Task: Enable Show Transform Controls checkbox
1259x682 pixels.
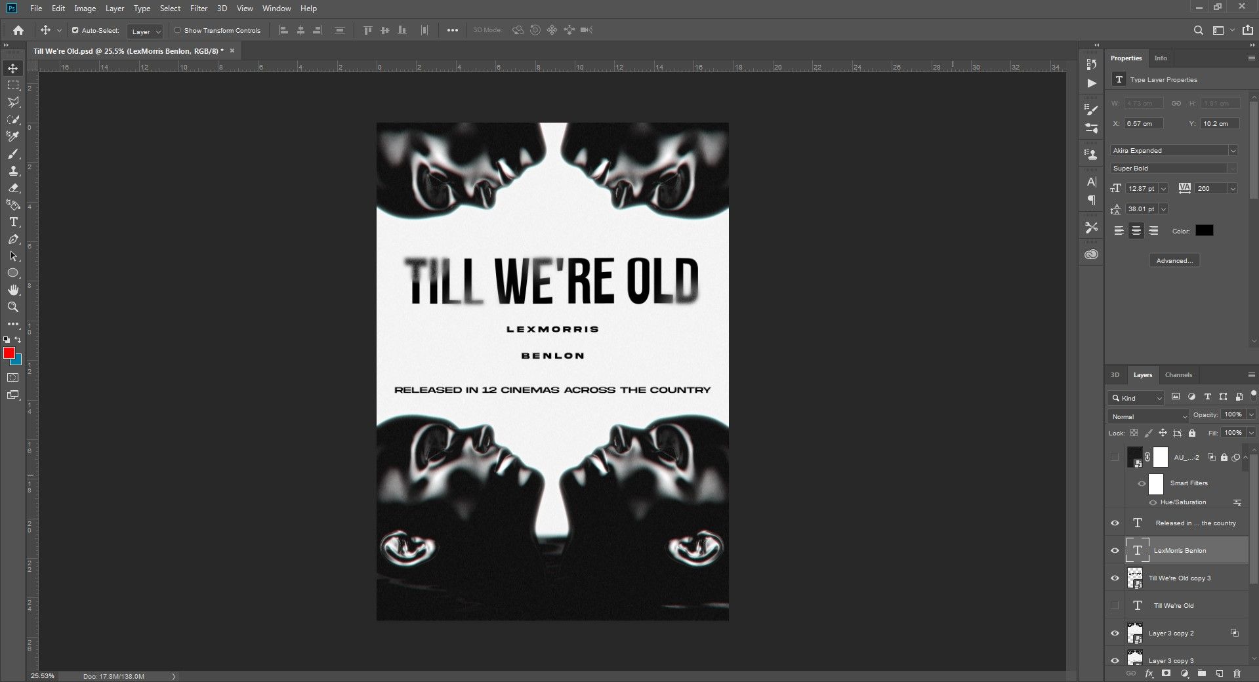Action: [x=177, y=30]
